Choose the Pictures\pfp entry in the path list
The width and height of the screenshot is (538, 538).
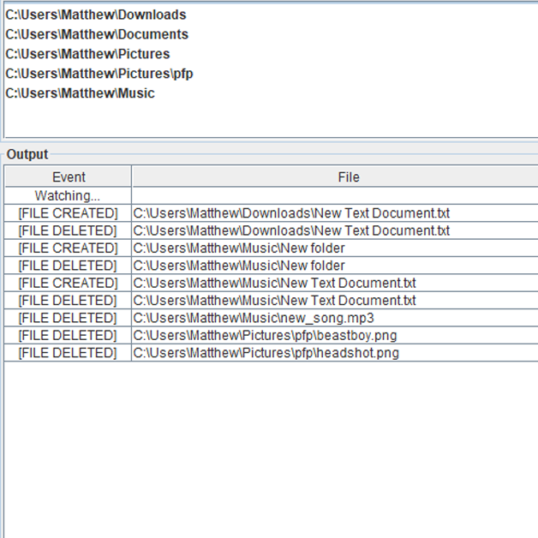coord(99,74)
